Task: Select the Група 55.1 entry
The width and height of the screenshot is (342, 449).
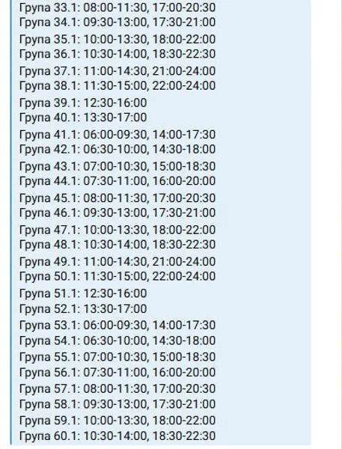Action: (x=117, y=357)
